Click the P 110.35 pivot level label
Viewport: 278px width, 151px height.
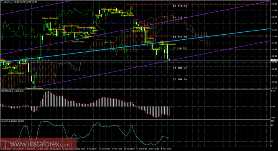point(180,48)
